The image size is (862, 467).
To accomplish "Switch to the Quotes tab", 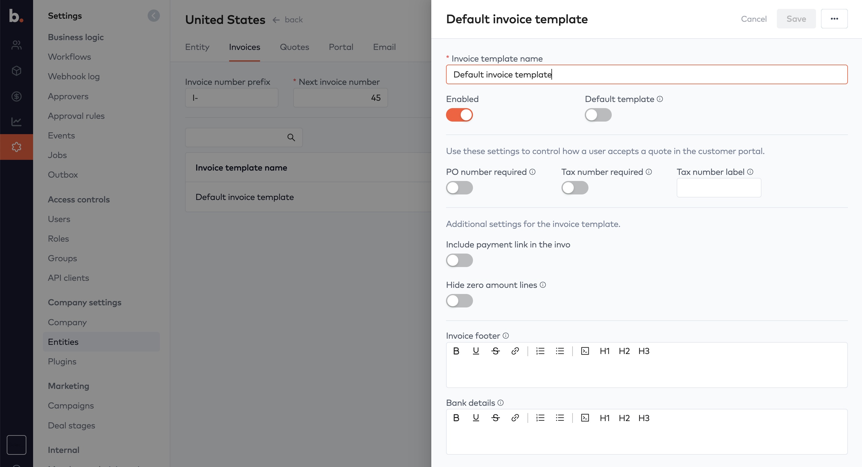I will click(294, 47).
